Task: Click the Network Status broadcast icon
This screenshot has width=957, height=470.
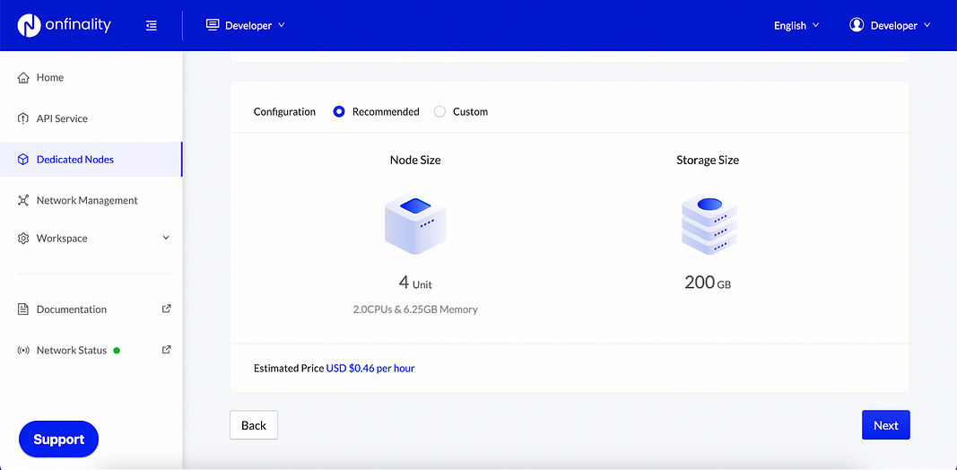Action: pyautogui.click(x=23, y=351)
